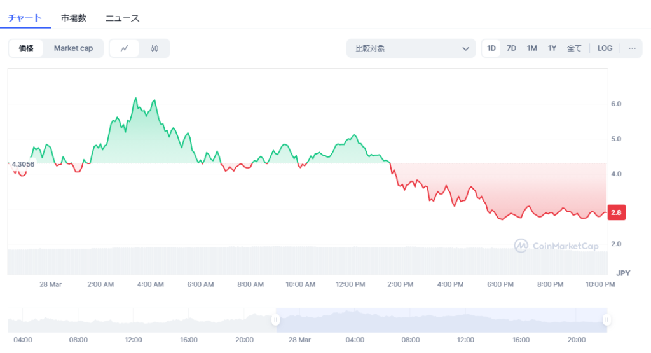The image size is (651, 353).
Task: Click the CoinMarketCap watermark logo
Action: coord(556,246)
